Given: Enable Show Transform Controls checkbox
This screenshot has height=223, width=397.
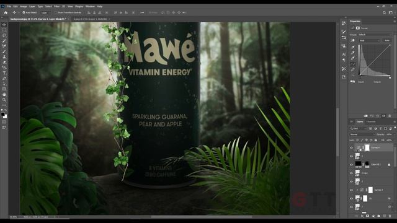Looking at the screenshot, I should tap(56, 12).
